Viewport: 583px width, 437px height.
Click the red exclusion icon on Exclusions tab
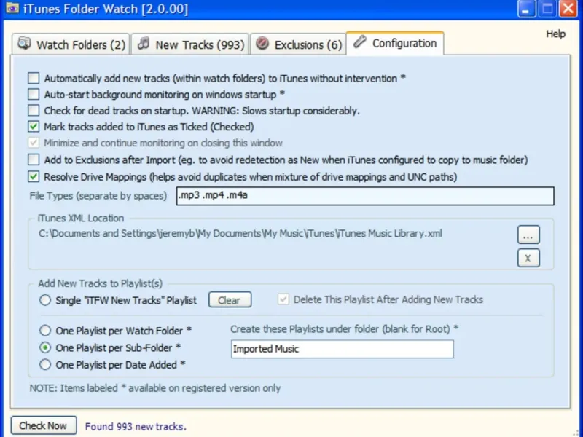coord(262,43)
